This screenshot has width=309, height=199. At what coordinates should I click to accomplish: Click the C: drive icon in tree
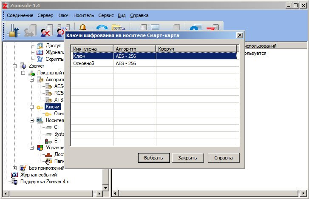(48, 128)
